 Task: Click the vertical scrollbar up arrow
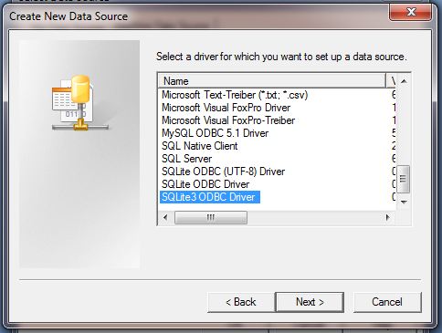click(404, 81)
